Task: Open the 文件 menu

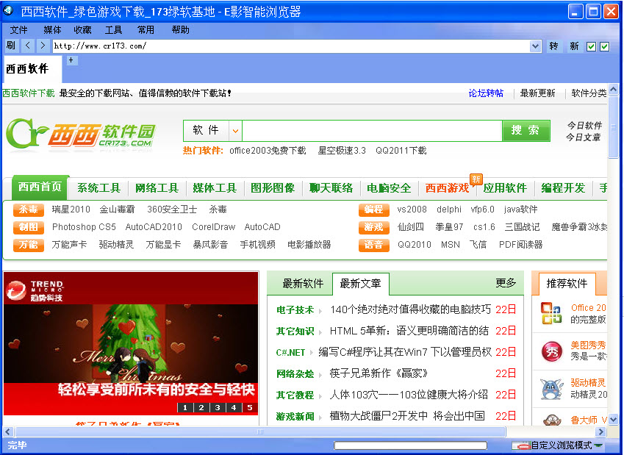Action: click(18, 30)
